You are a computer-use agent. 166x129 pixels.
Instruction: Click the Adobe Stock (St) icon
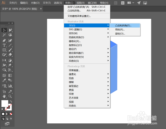pos(123,3)
